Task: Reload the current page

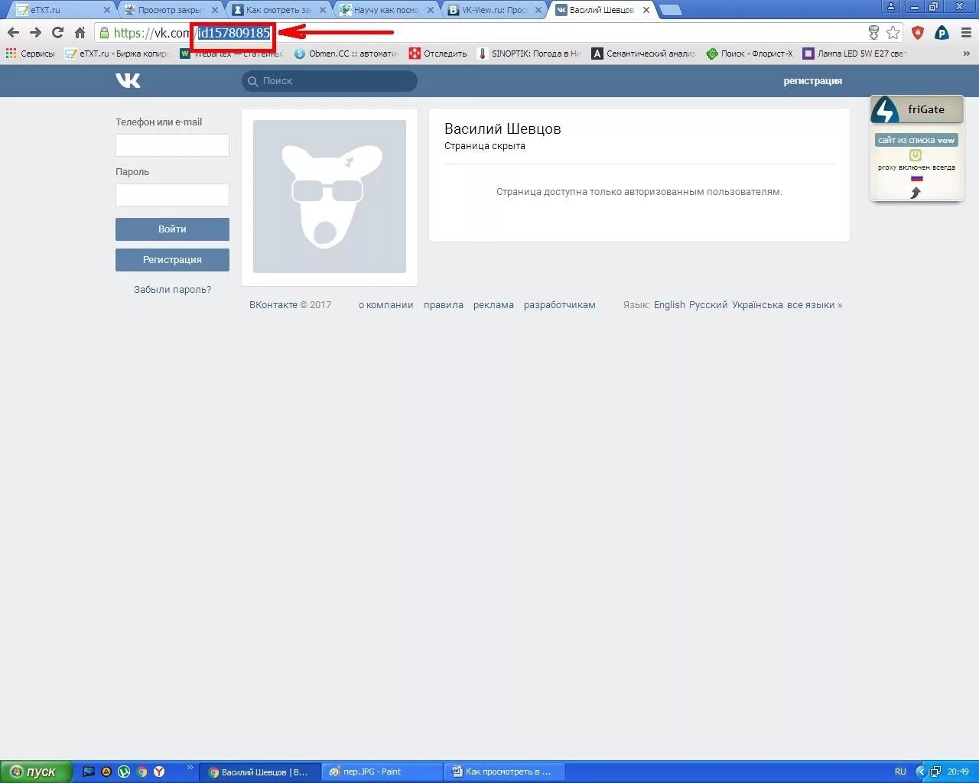Action: (x=57, y=33)
